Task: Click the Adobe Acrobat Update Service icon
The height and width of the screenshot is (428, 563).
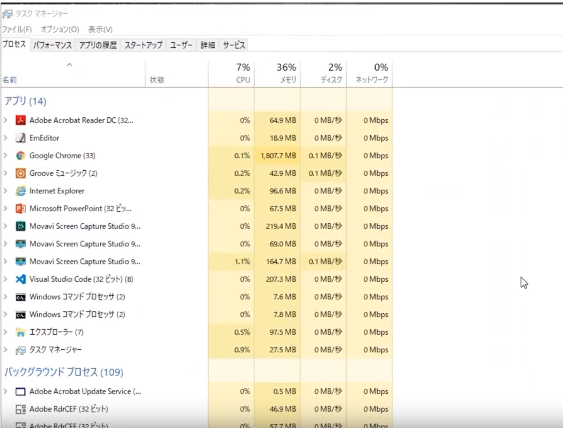Action: click(x=20, y=391)
